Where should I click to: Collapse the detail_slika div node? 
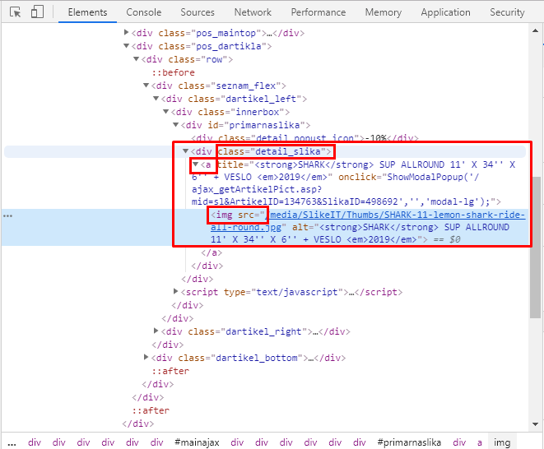tap(186, 151)
